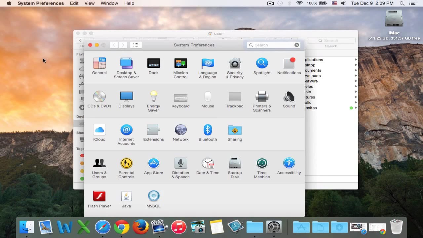Image resolution: width=423 pixels, height=238 pixels.
Task: Open Language & Region preferences
Action: coord(208,68)
